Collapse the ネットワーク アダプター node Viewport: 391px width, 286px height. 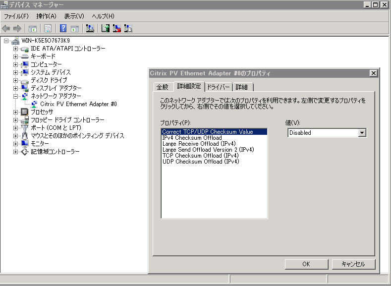15,96
